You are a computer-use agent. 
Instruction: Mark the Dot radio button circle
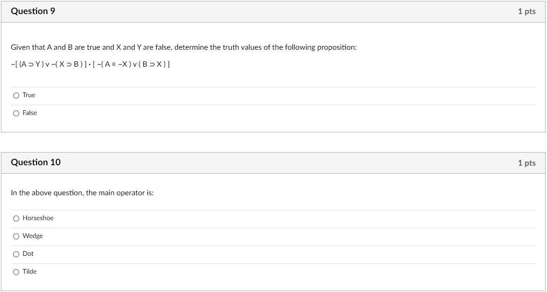[16, 254]
